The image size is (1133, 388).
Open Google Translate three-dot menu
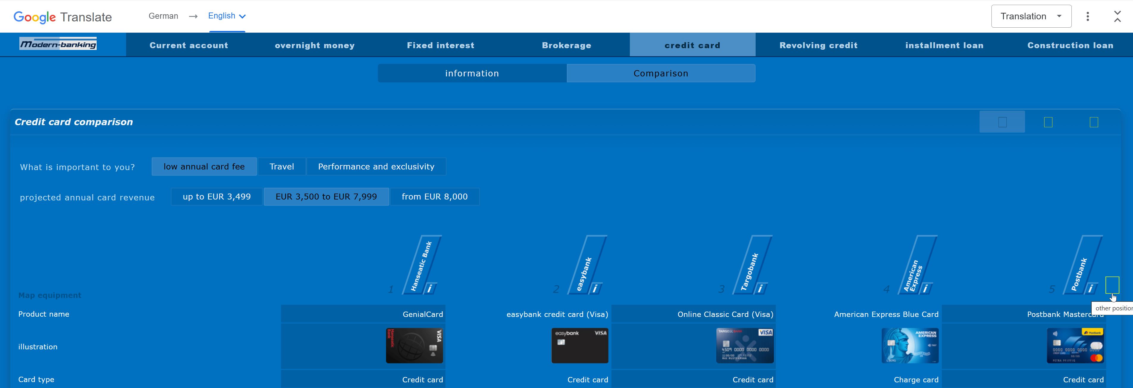(x=1087, y=16)
